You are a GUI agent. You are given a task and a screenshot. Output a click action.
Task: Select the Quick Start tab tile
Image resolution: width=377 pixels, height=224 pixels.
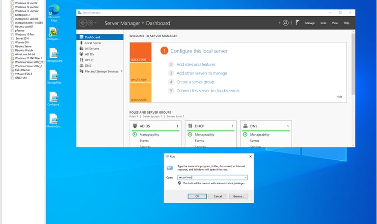[x=140, y=52]
